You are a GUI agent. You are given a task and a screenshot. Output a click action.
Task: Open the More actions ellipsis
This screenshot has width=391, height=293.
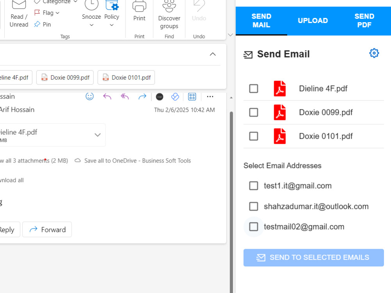coord(210,96)
